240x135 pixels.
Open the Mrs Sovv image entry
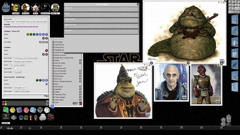click(x=58, y=79)
